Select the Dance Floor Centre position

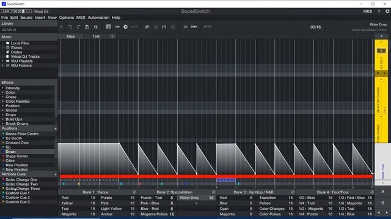(22, 134)
